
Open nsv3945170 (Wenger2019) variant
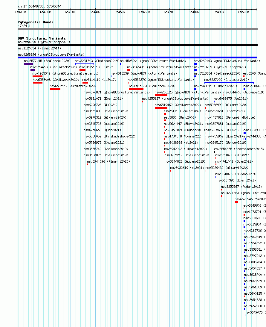click(226, 143)
